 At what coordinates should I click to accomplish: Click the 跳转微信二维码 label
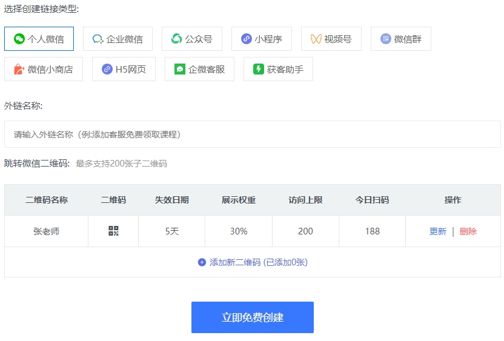(36, 164)
